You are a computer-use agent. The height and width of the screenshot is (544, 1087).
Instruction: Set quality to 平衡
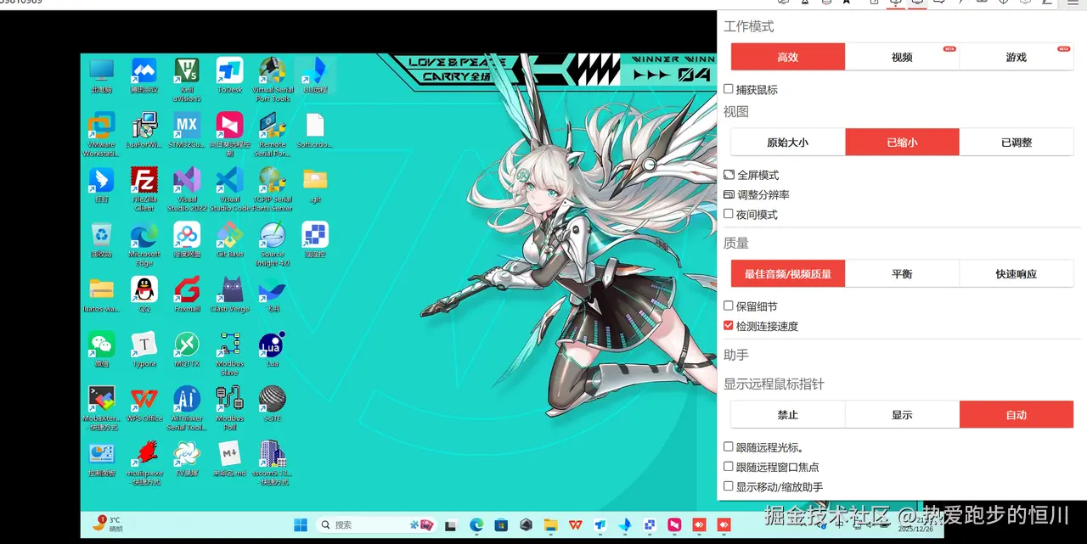click(x=902, y=273)
